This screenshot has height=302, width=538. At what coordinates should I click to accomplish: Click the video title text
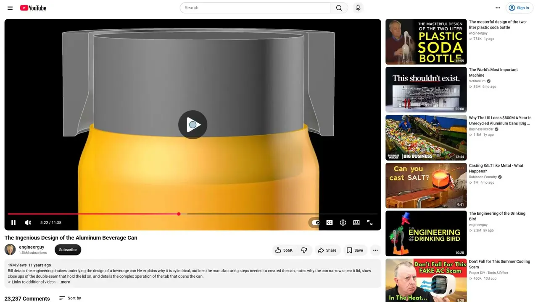pyautogui.click(x=71, y=238)
